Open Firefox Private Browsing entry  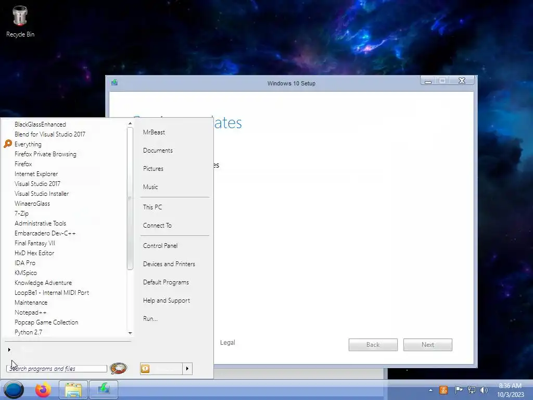tap(45, 154)
